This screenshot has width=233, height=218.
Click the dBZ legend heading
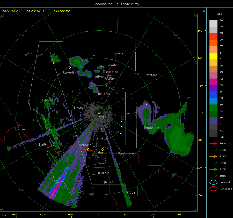tap(220, 14)
